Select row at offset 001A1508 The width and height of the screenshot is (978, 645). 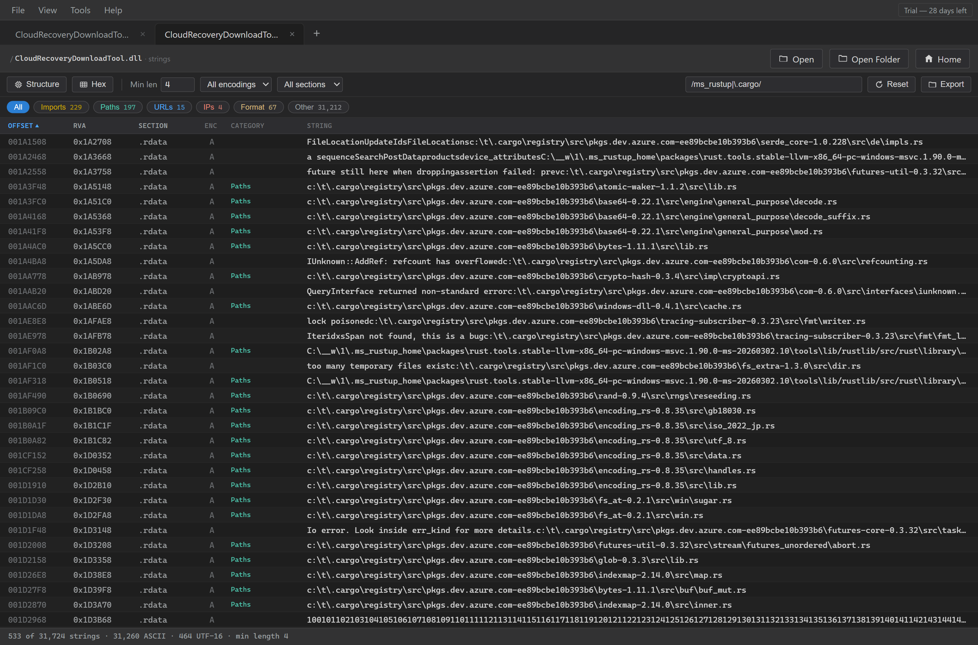pos(489,142)
